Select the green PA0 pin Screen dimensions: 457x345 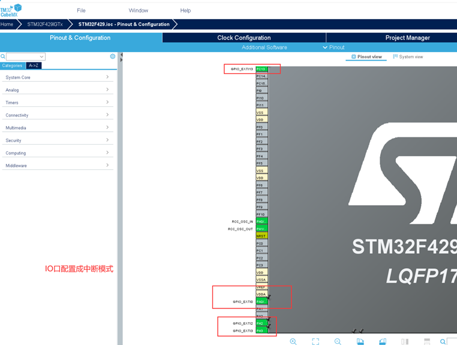(x=261, y=302)
